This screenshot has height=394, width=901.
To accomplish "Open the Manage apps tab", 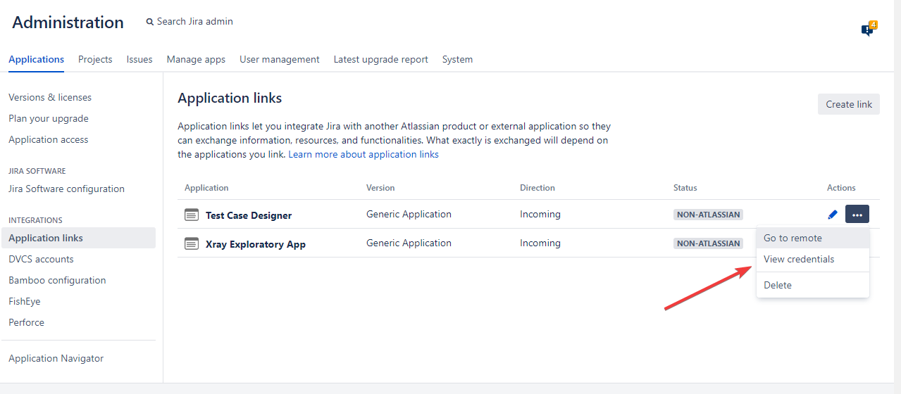I will 196,59.
